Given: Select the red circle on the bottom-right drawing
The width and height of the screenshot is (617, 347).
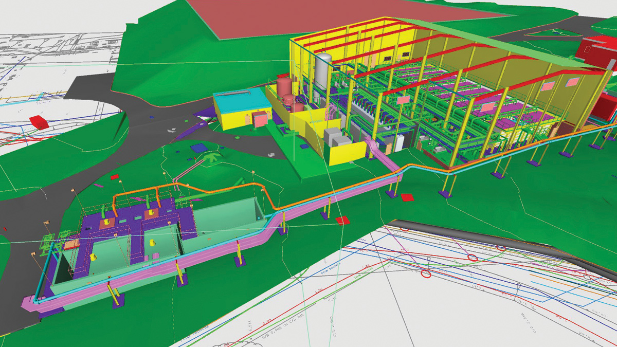Looking at the screenshot, I should pyautogui.click(x=426, y=273).
